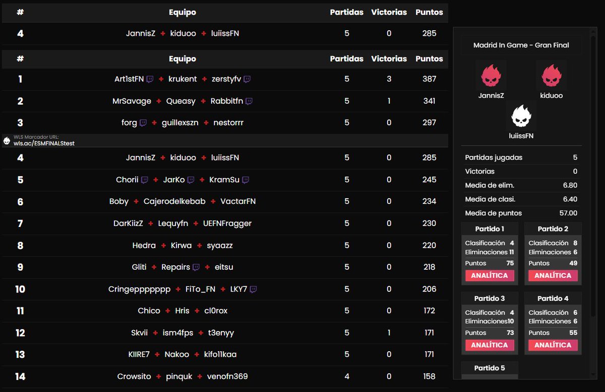Select player Skvii in rank 12
Viewport: 605px width, 392px height.
tap(139, 333)
